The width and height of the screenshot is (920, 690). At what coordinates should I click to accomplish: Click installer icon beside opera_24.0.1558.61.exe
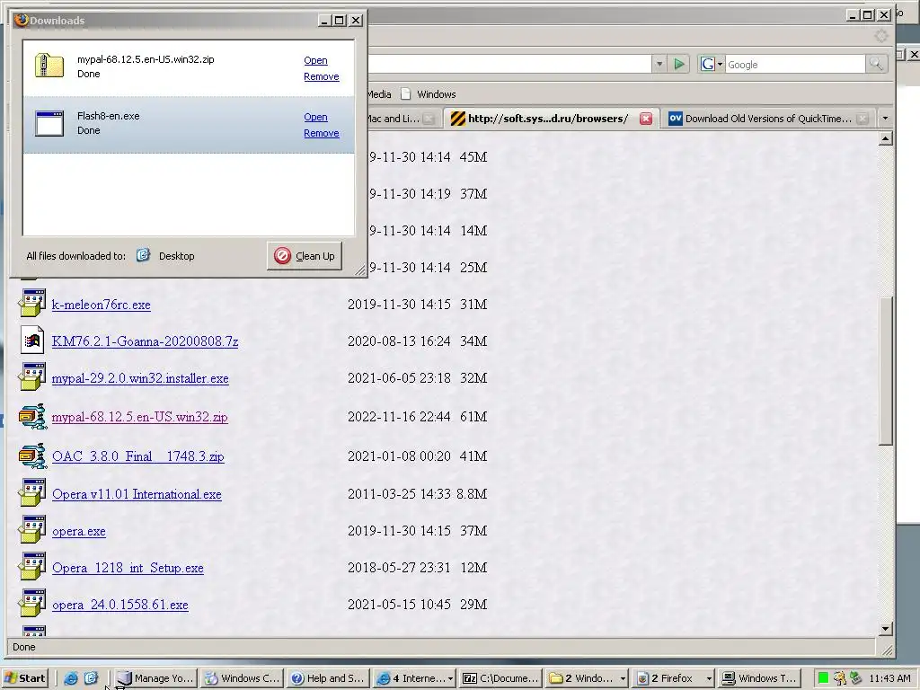tap(32, 604)
